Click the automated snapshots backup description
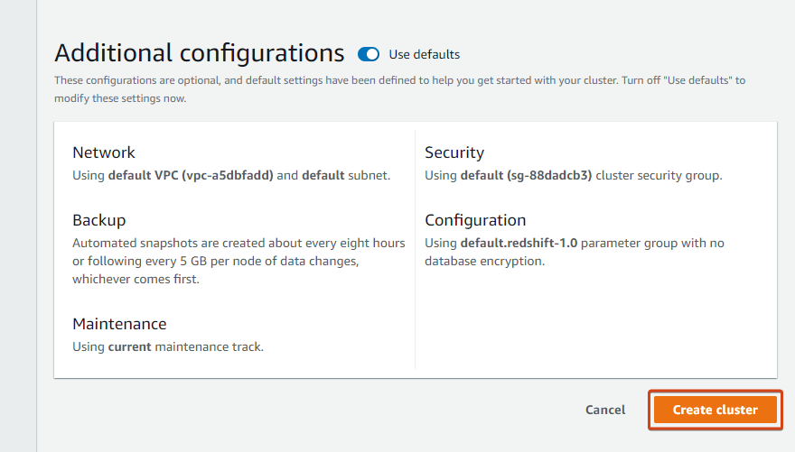Screen dimensions: 795x452 (238, 261)
